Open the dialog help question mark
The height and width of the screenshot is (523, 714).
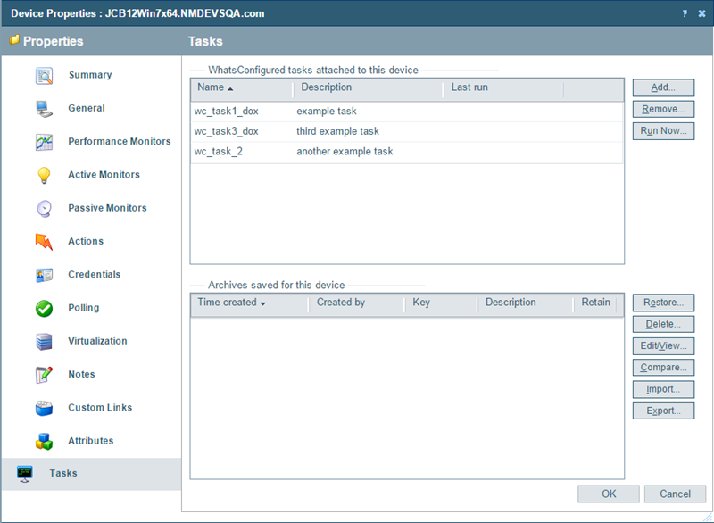(684, 13)
